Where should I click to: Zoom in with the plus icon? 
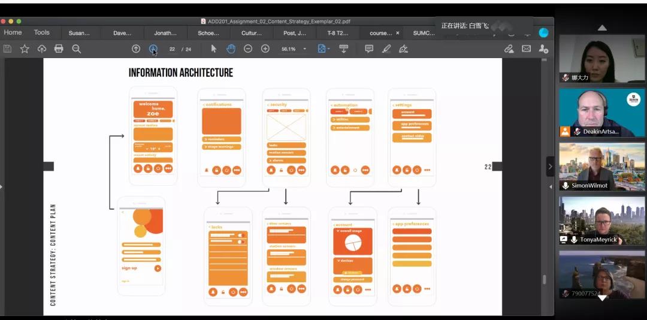point(265,49)
